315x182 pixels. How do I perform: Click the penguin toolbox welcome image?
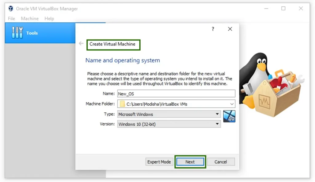272,85
